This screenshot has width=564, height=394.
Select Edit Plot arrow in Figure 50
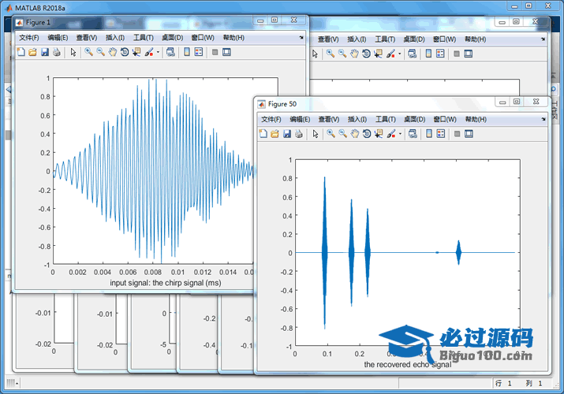tap(316, 134)
